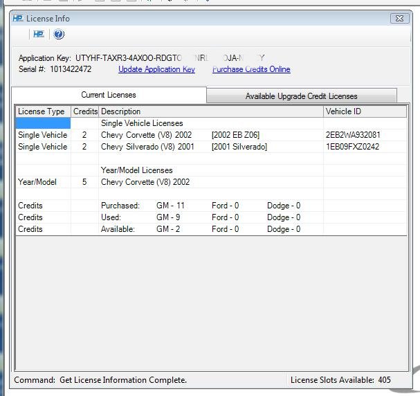Click the Application Key text value
This screenshot has height=396, width=420.
[170, 58]
